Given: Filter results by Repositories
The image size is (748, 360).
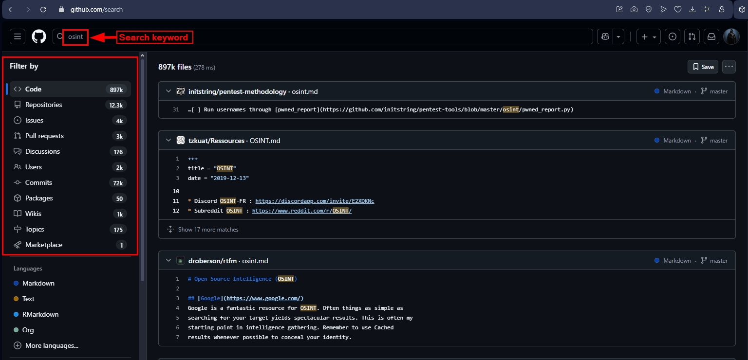Looking at the screenshot, I should point(44,105).
